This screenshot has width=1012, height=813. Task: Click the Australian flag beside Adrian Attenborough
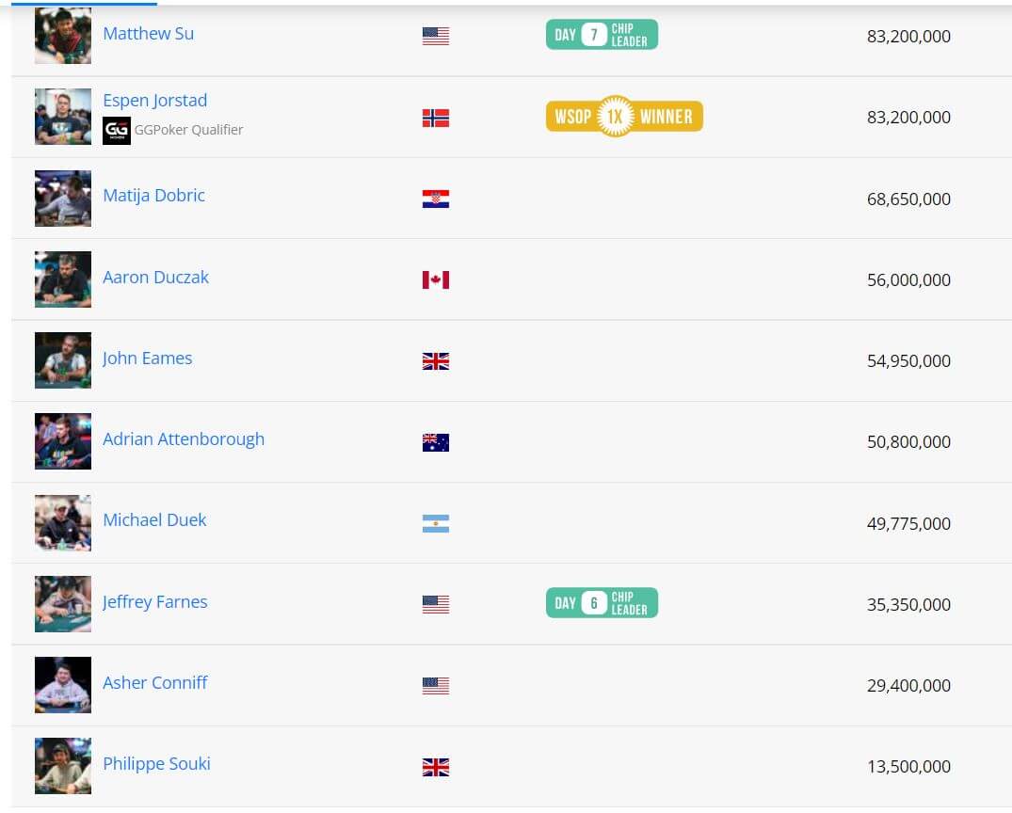click(435, 442)
